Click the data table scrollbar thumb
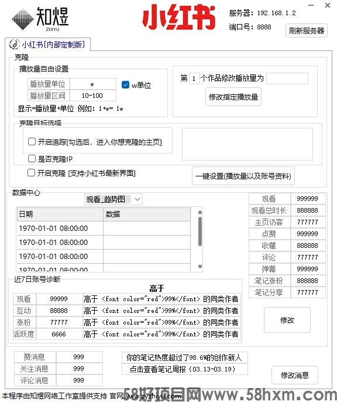This screenshot has width=337, height=402. (200, 231)
